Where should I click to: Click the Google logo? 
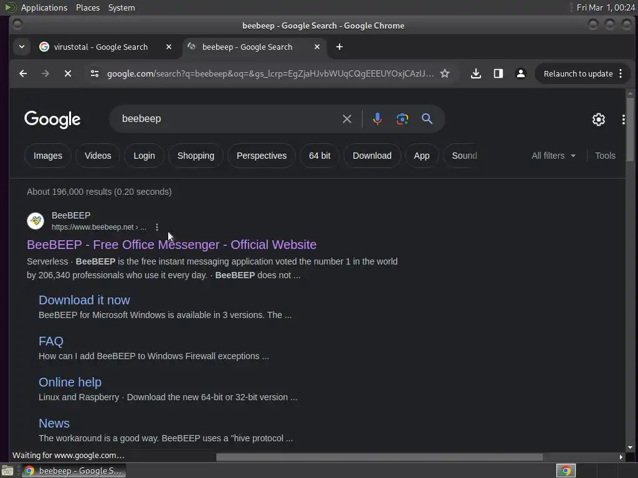coord(52,119)
